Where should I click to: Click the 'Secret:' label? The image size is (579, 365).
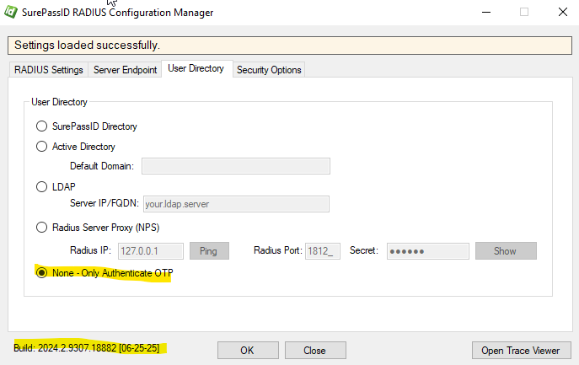364,250
